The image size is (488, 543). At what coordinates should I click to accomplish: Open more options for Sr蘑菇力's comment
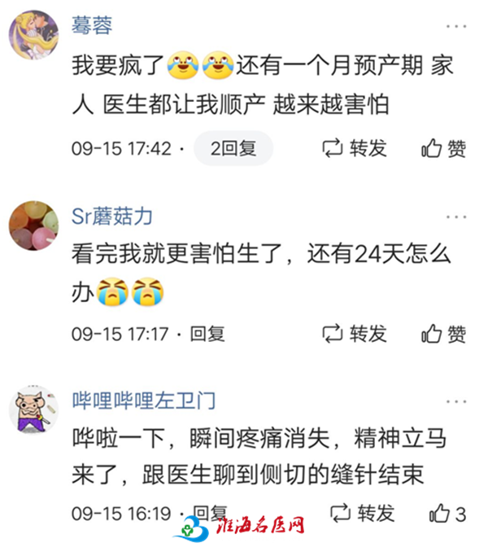point(455,217)
